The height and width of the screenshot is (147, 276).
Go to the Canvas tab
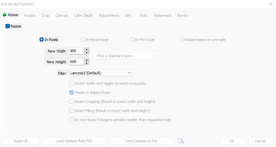(x=62, y=15)
